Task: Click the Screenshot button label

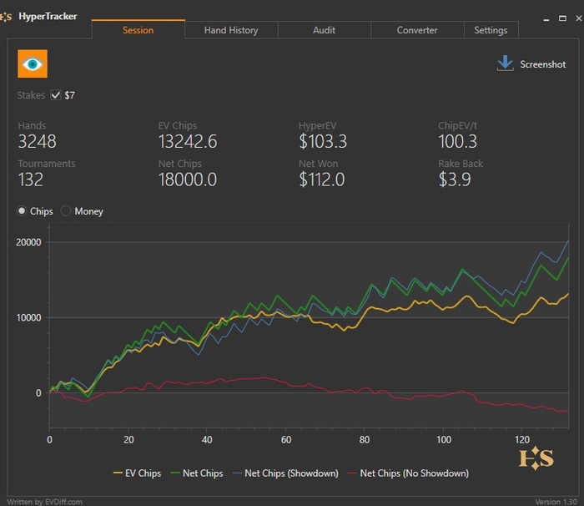Action: click(x=543, y=64)
